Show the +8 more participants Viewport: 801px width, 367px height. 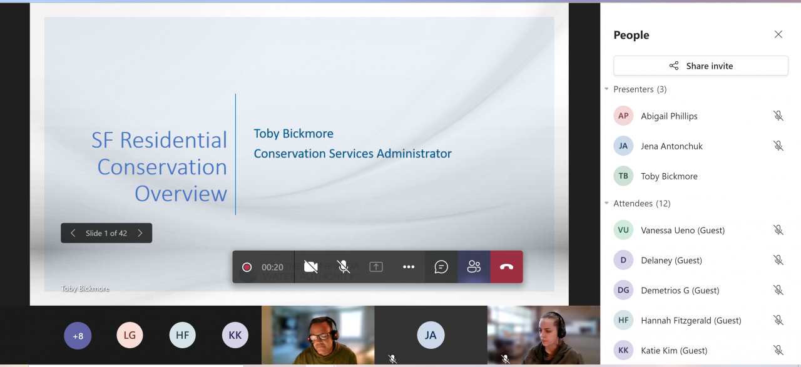(x=78, y=336)
